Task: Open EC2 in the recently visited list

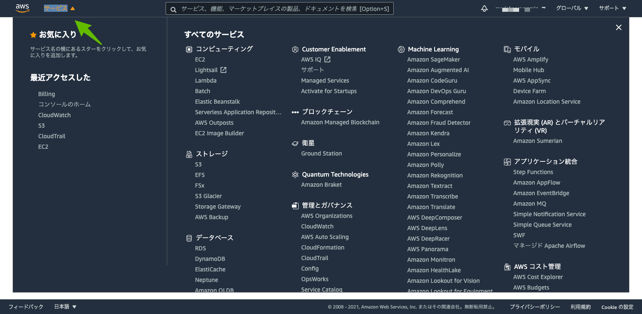Action: pos(43,147)
